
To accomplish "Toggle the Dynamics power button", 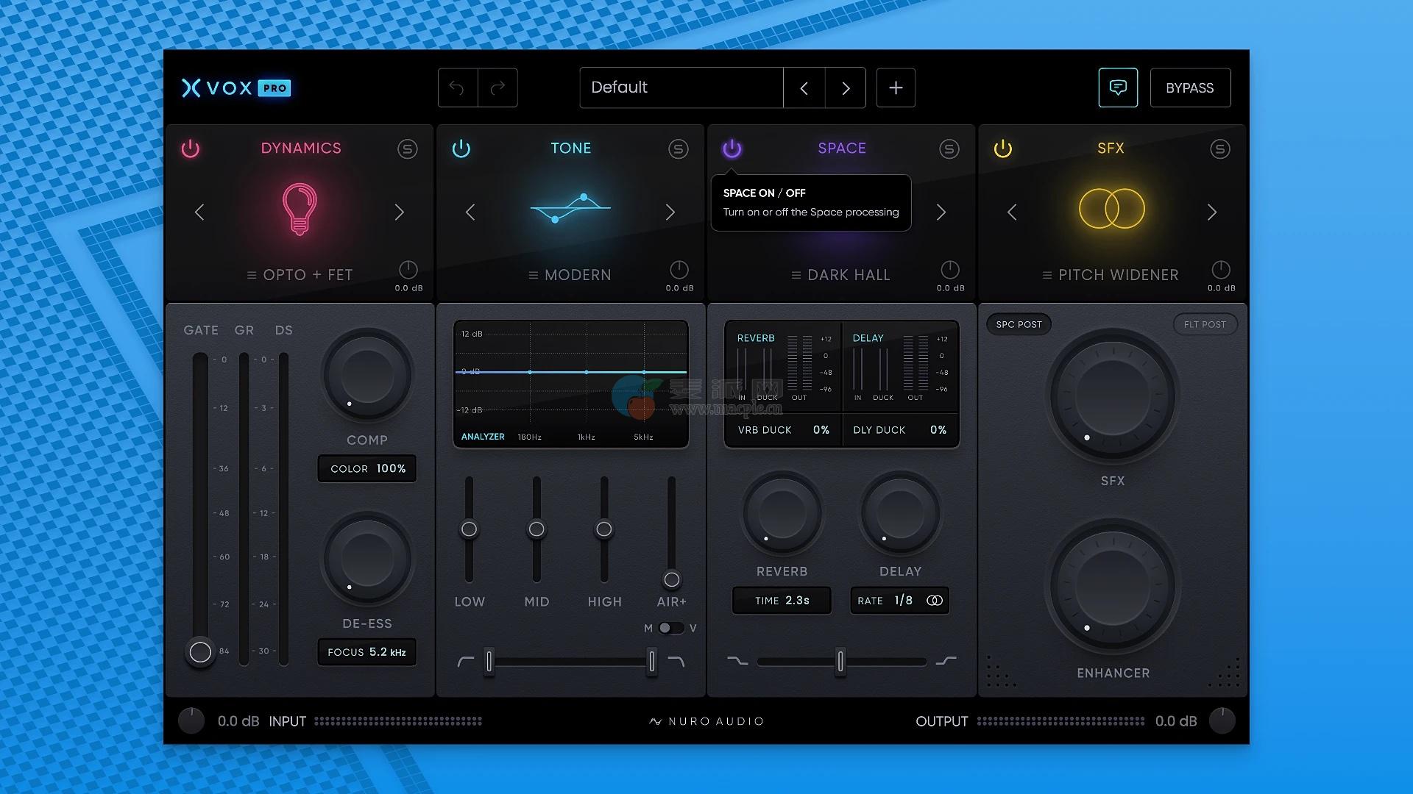I will tap(191, 149).
